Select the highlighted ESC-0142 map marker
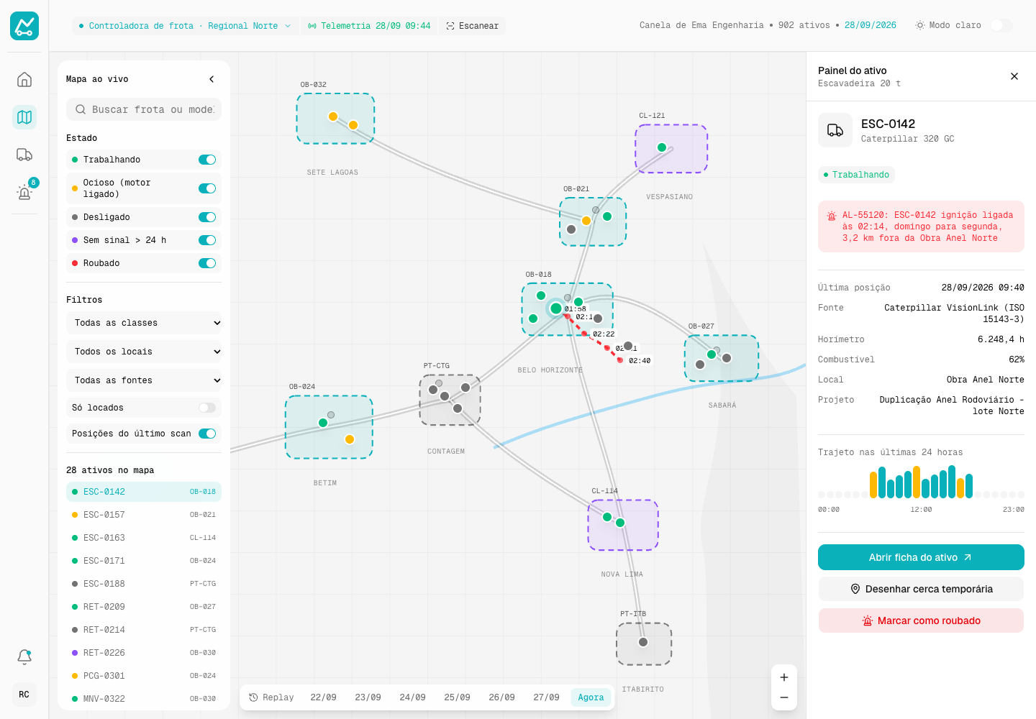This screenshot has height=719, width=1036. coord(556,308)
